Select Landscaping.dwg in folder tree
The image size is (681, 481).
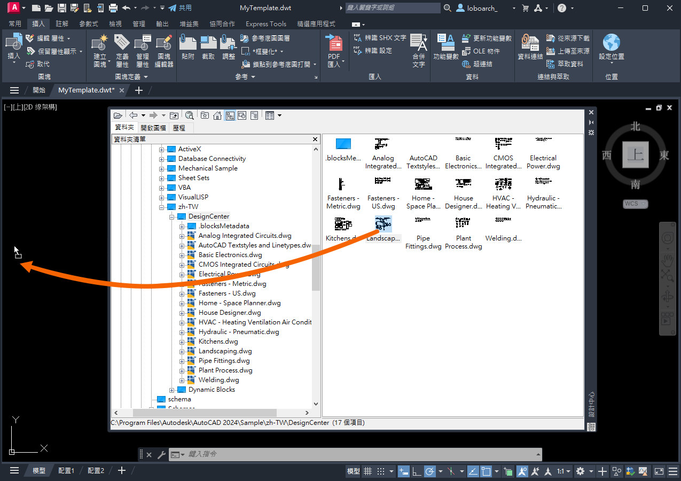pos(225,351)
